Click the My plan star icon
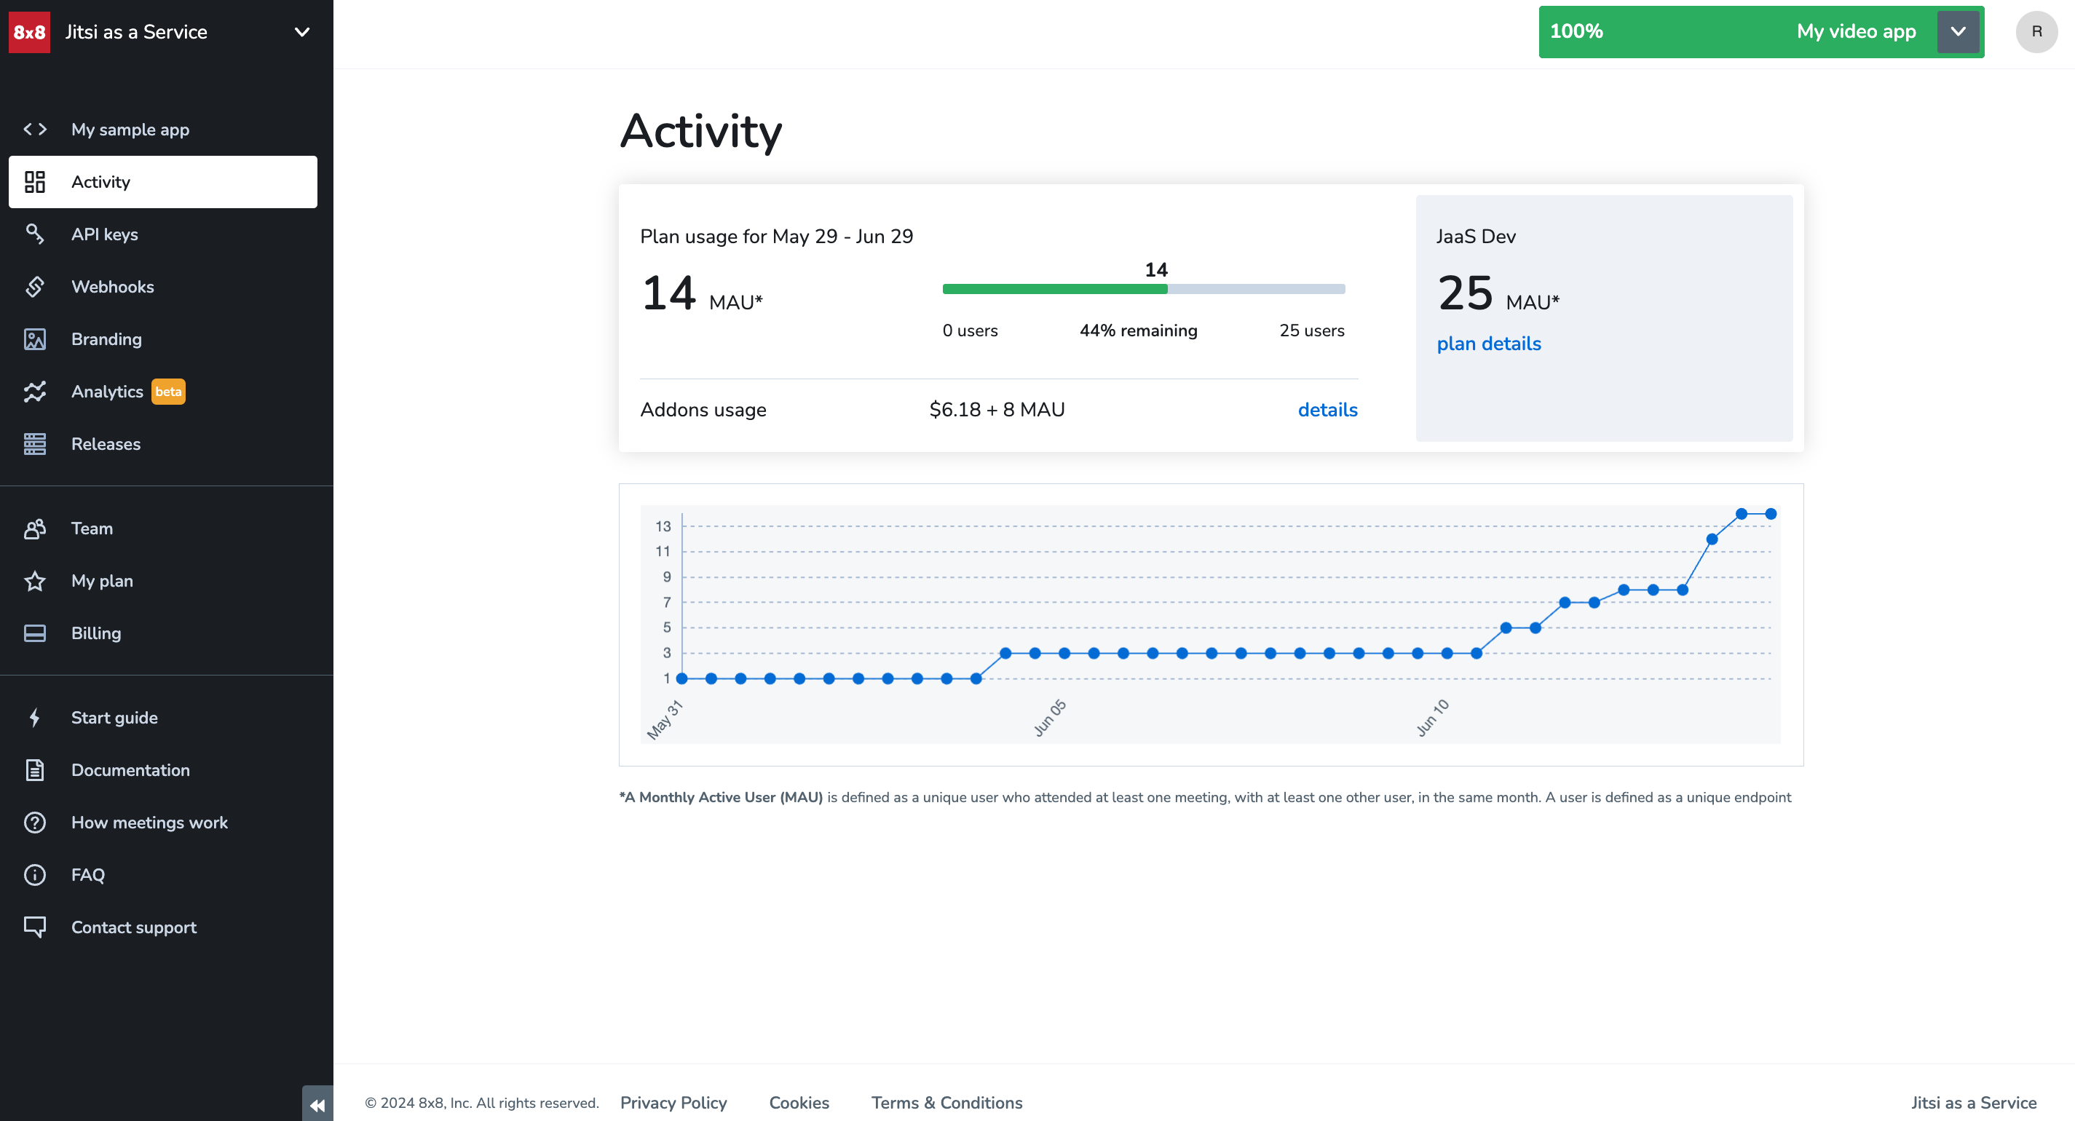 (35, 581)
